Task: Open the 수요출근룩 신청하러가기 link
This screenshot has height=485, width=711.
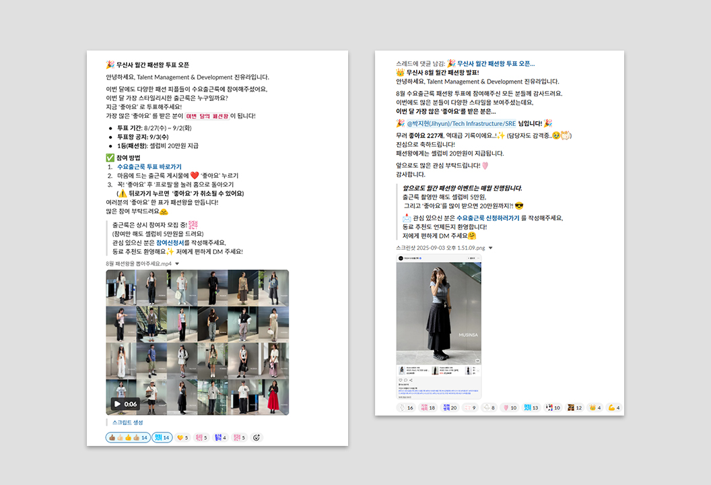Action: coord(488,218)
